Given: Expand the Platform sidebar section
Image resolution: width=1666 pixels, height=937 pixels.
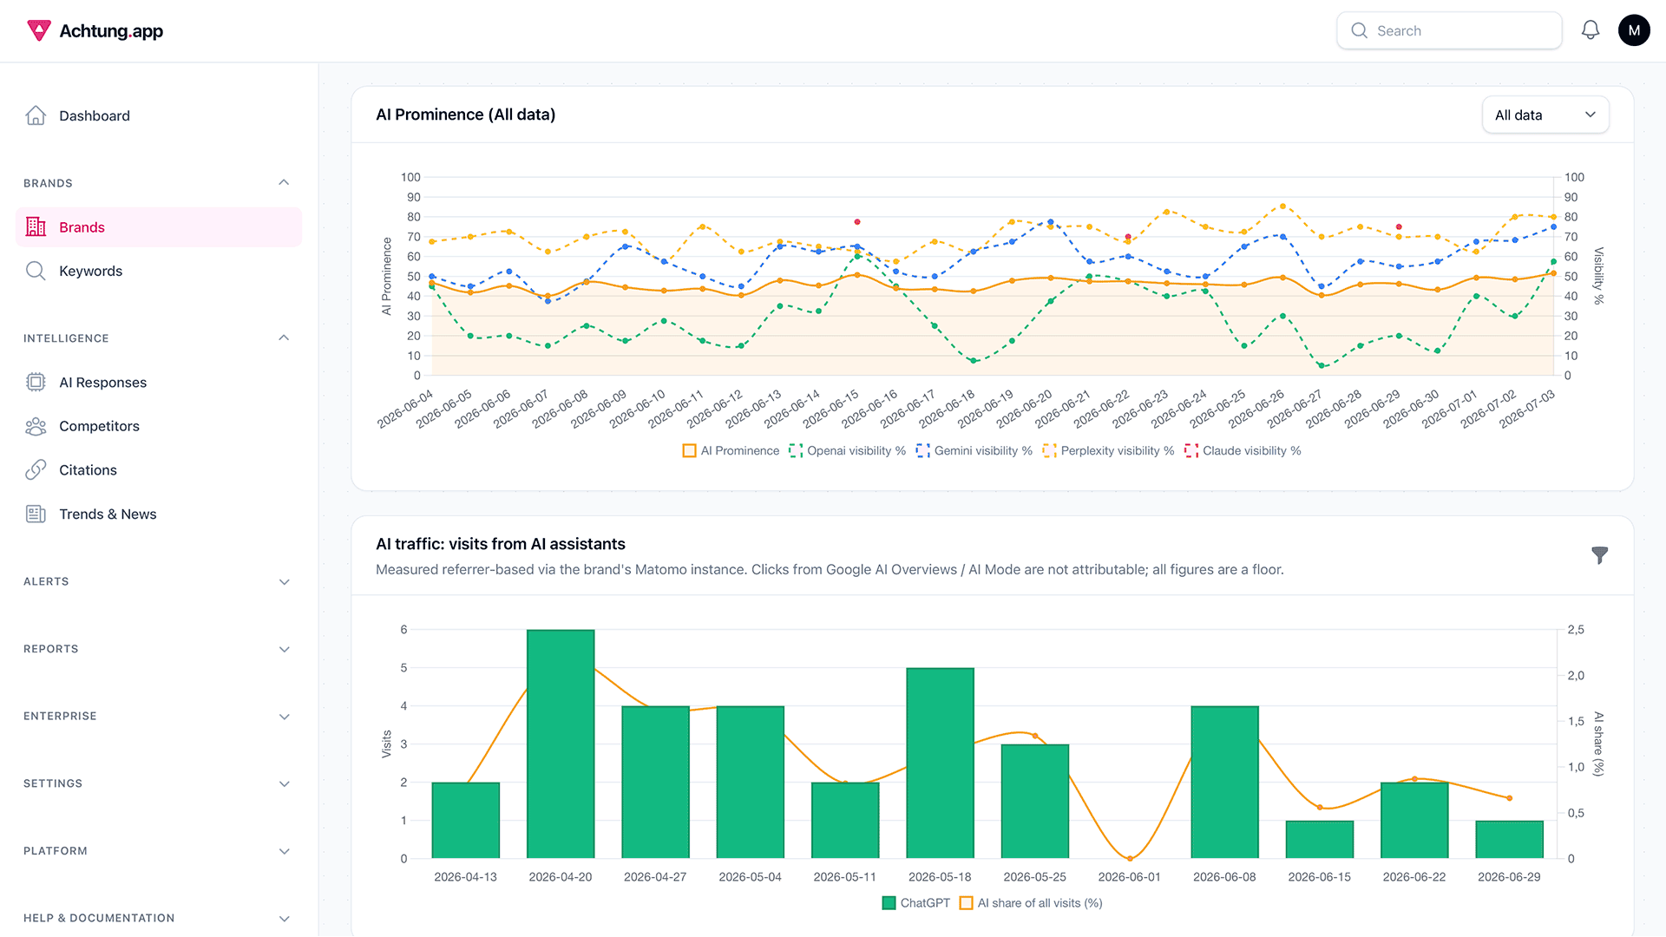Looking at the screenshot, I should point(284,851).
